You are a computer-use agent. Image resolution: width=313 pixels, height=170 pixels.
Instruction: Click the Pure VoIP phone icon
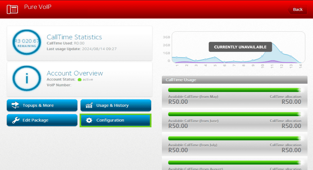[x=12, y=9]
